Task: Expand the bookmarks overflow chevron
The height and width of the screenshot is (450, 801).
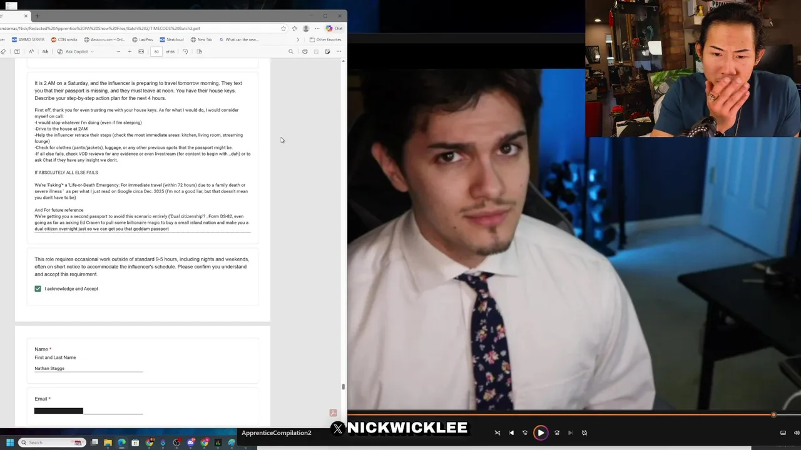Action: (298, 39)
